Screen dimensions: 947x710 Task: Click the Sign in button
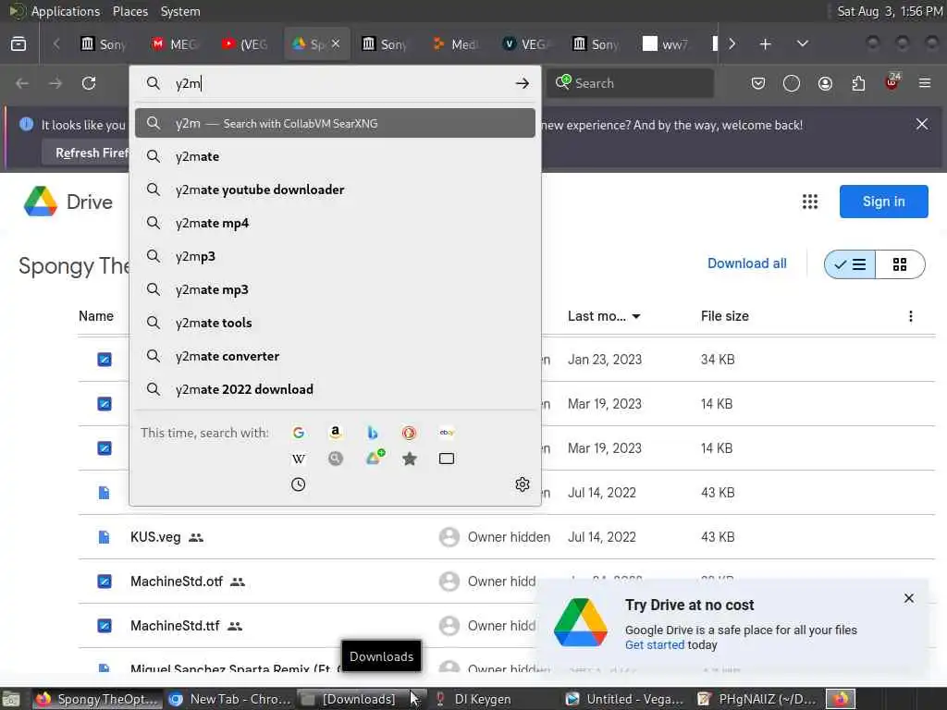click(x=883, y=202)
